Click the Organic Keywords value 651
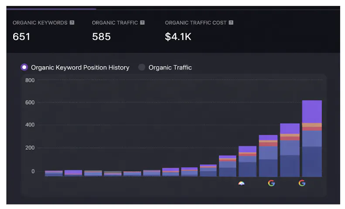The image size is (345, 209). click(21, 37)
